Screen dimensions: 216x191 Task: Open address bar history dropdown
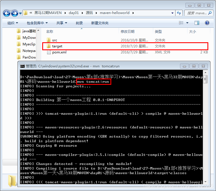click(x=172, y=13)
